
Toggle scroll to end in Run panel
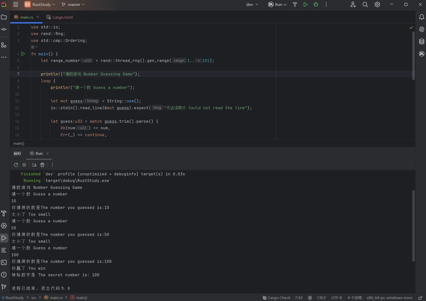tap(34, 165)
